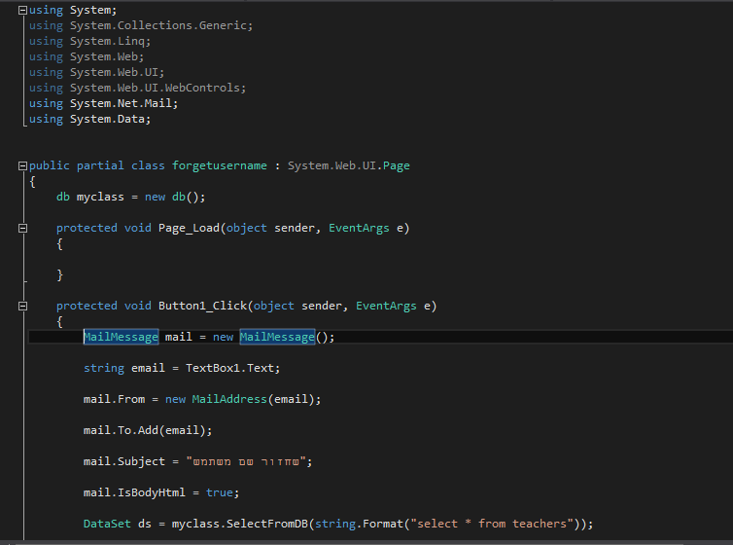
Task: Click MailMessage after the new keyword
Action: pyautogui.click(x=277, y=337)
